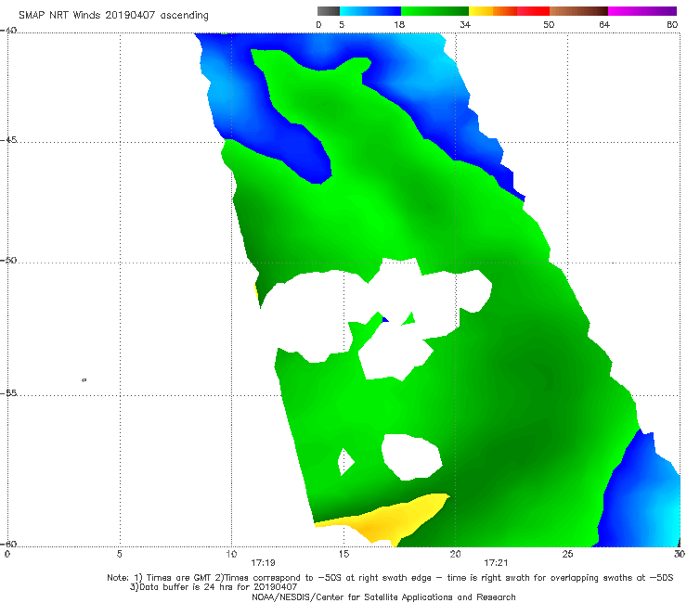Click the yellow-orange segment of the color scale

492,11
